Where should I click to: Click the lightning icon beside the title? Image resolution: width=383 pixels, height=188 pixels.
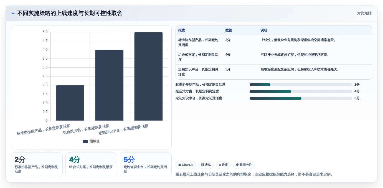click(13, 13)
